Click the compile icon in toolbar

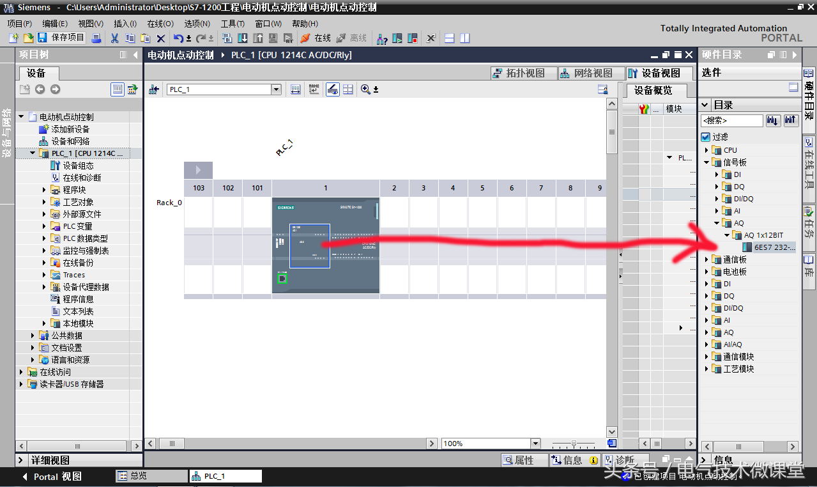(x=227, y=38)
